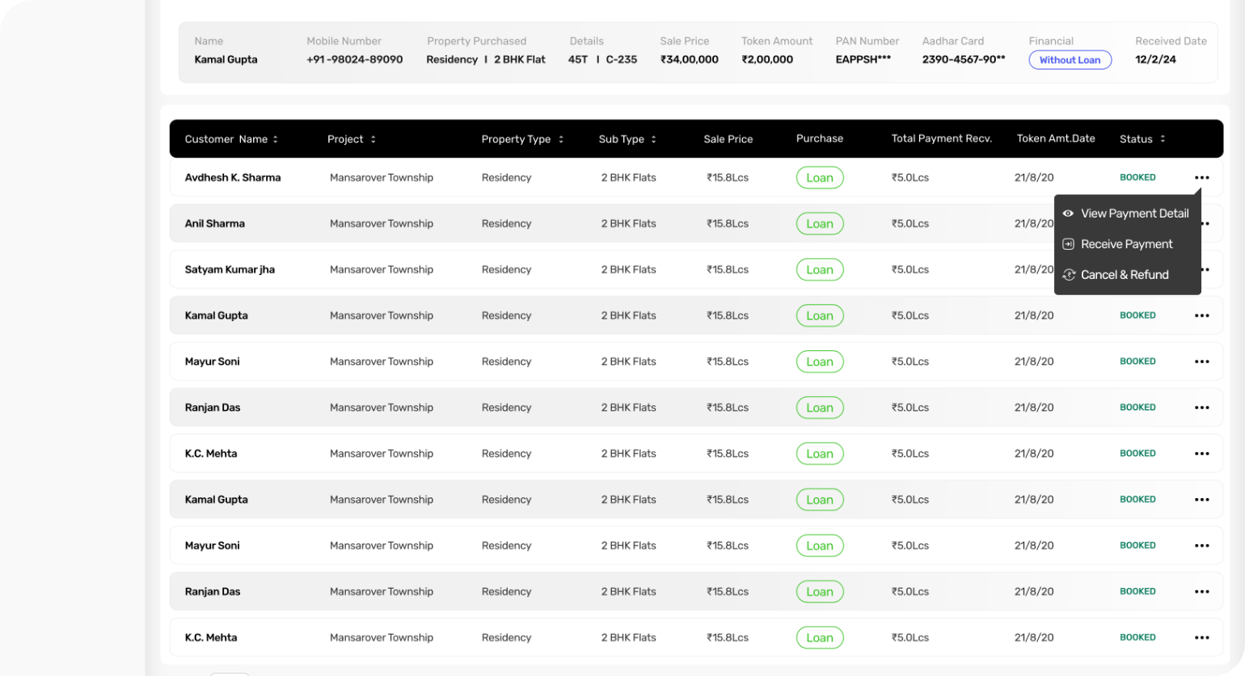1245x676 pixels.
Task: Click PAN number EAPPSH***
Action: pyautogui.click(x=863, y=60)
